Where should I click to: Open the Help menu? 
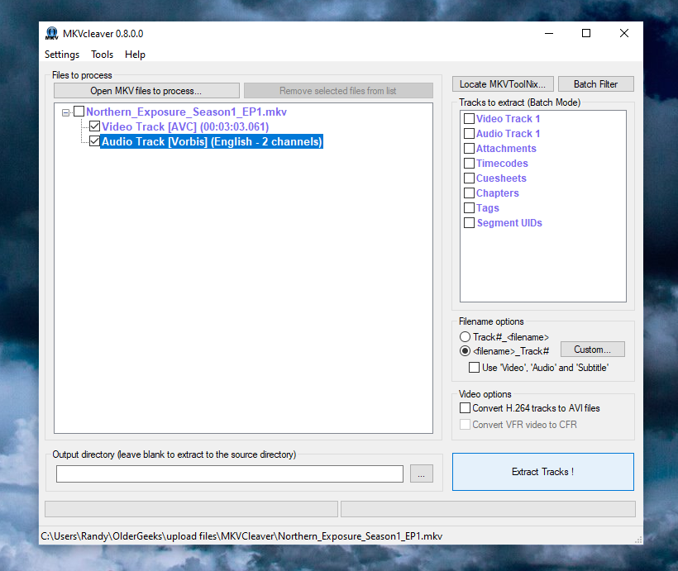(135, 55)
